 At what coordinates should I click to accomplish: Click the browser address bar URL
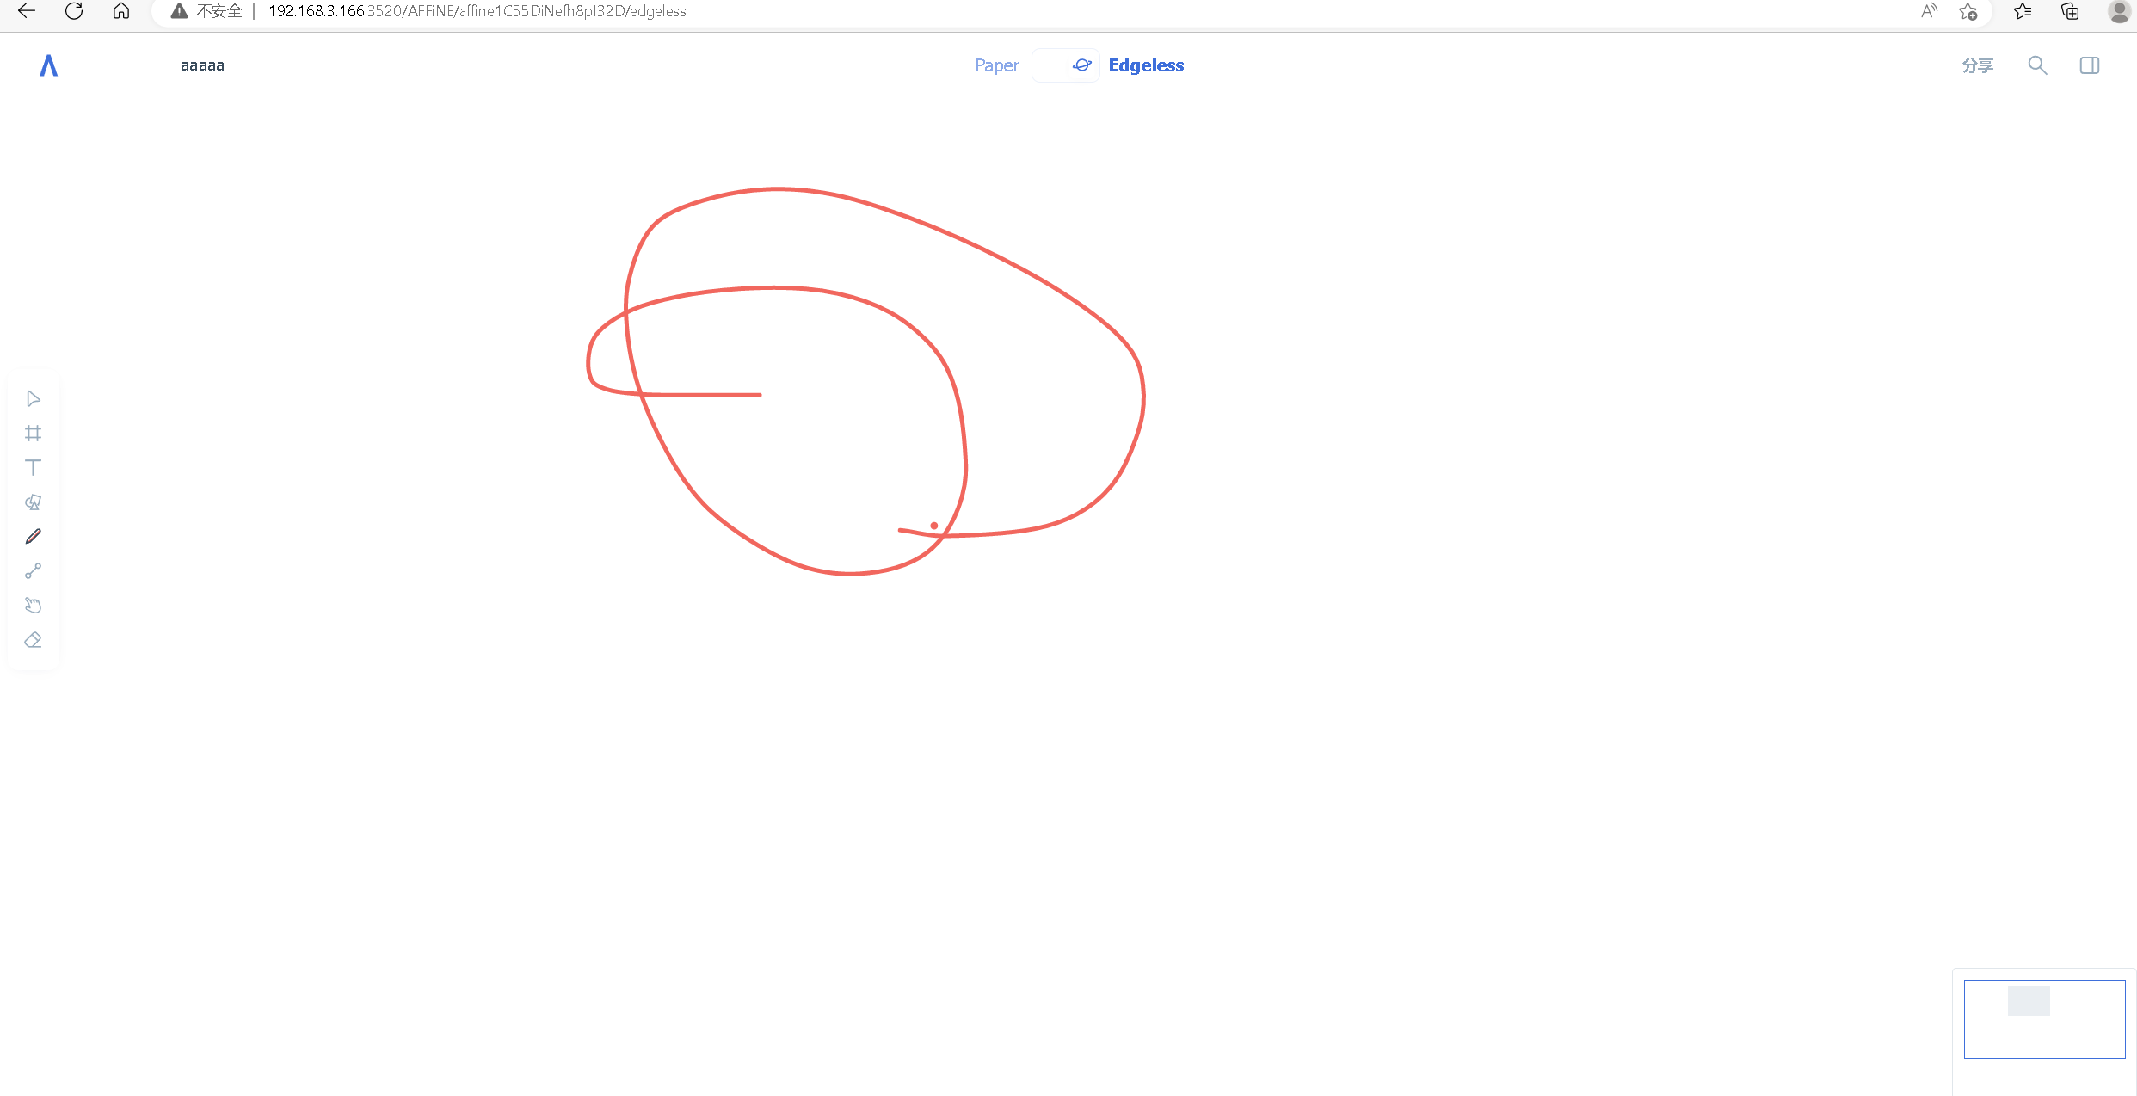pyautogui.click(x=477, y=11)
